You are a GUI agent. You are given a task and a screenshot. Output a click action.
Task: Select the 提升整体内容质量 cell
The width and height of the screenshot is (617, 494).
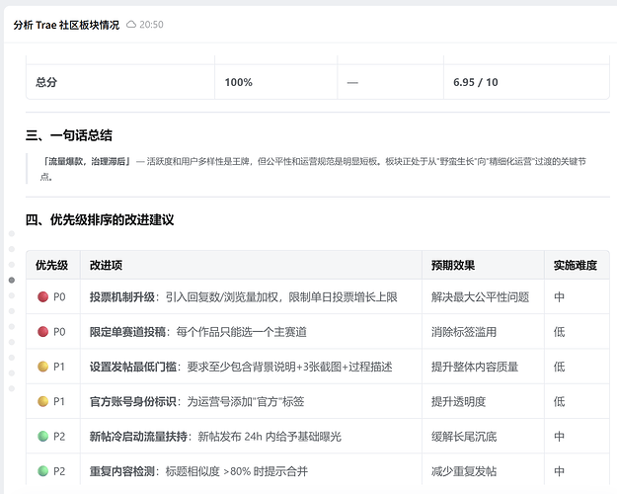[483, 367]
